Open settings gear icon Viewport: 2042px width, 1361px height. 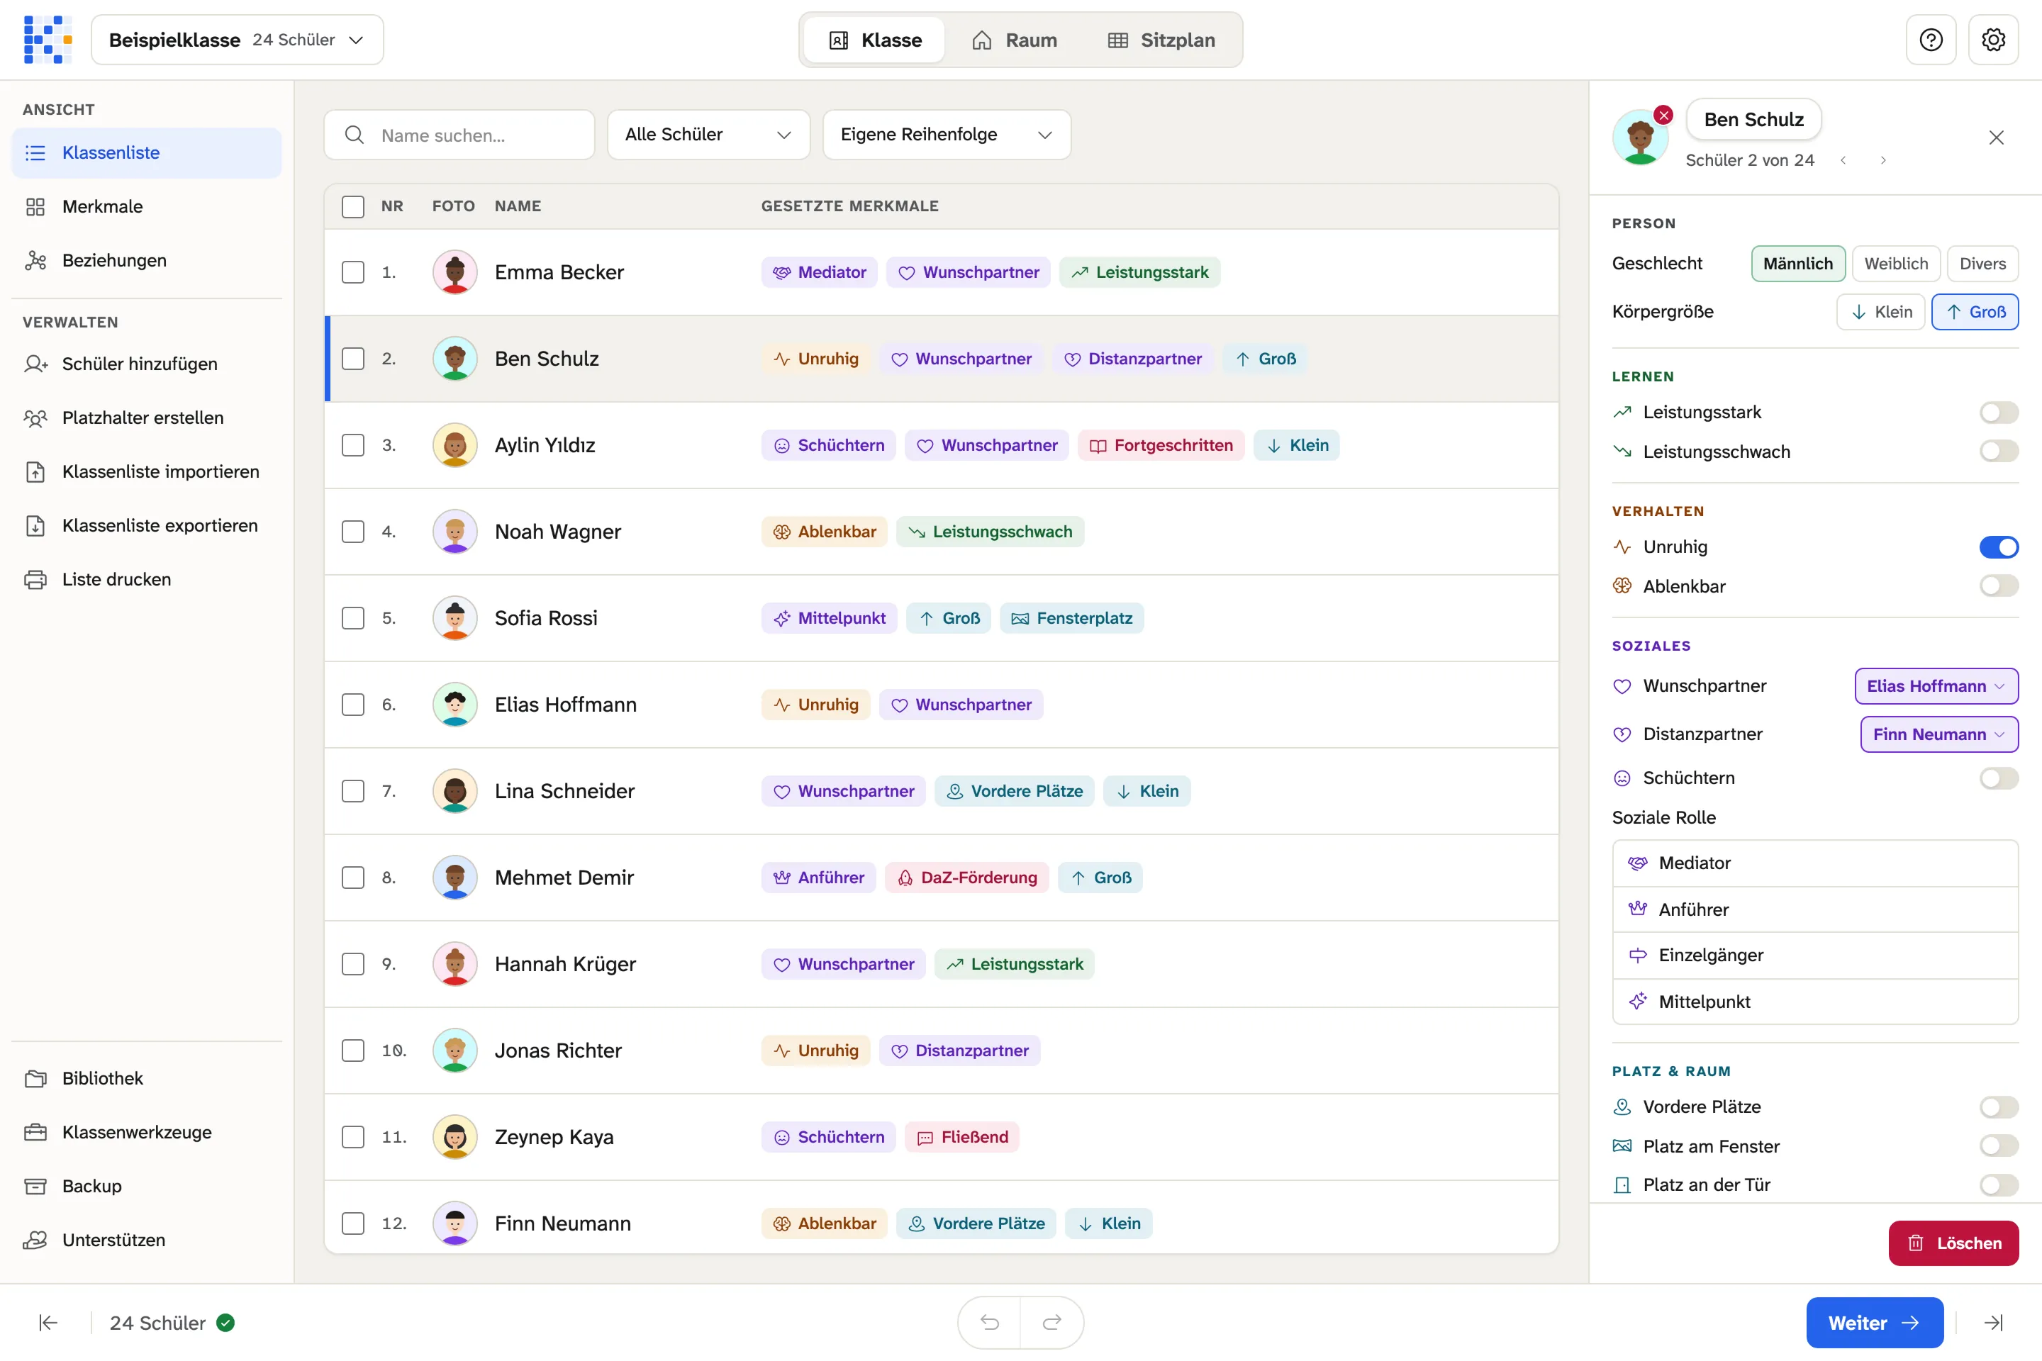click(x=1993, y=40)
